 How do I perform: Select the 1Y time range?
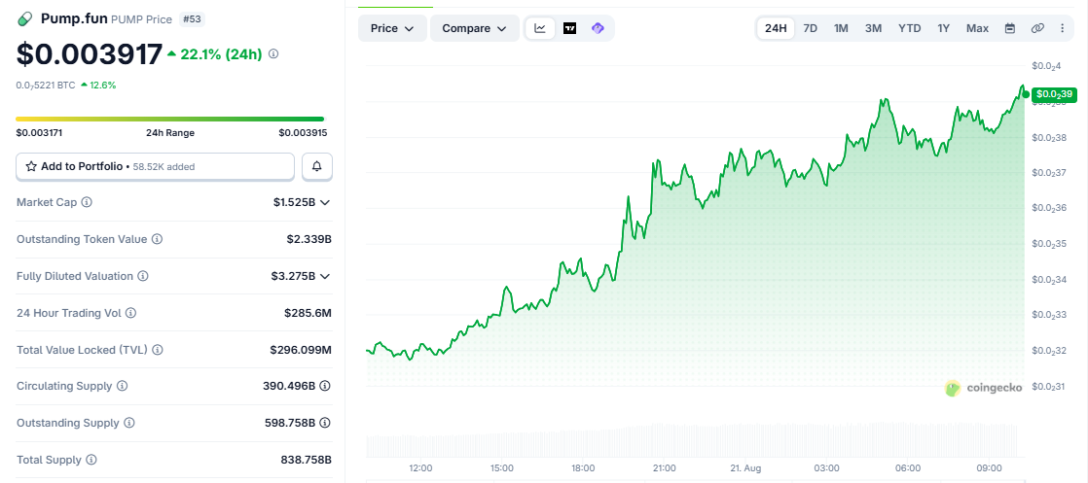(944, 28)
